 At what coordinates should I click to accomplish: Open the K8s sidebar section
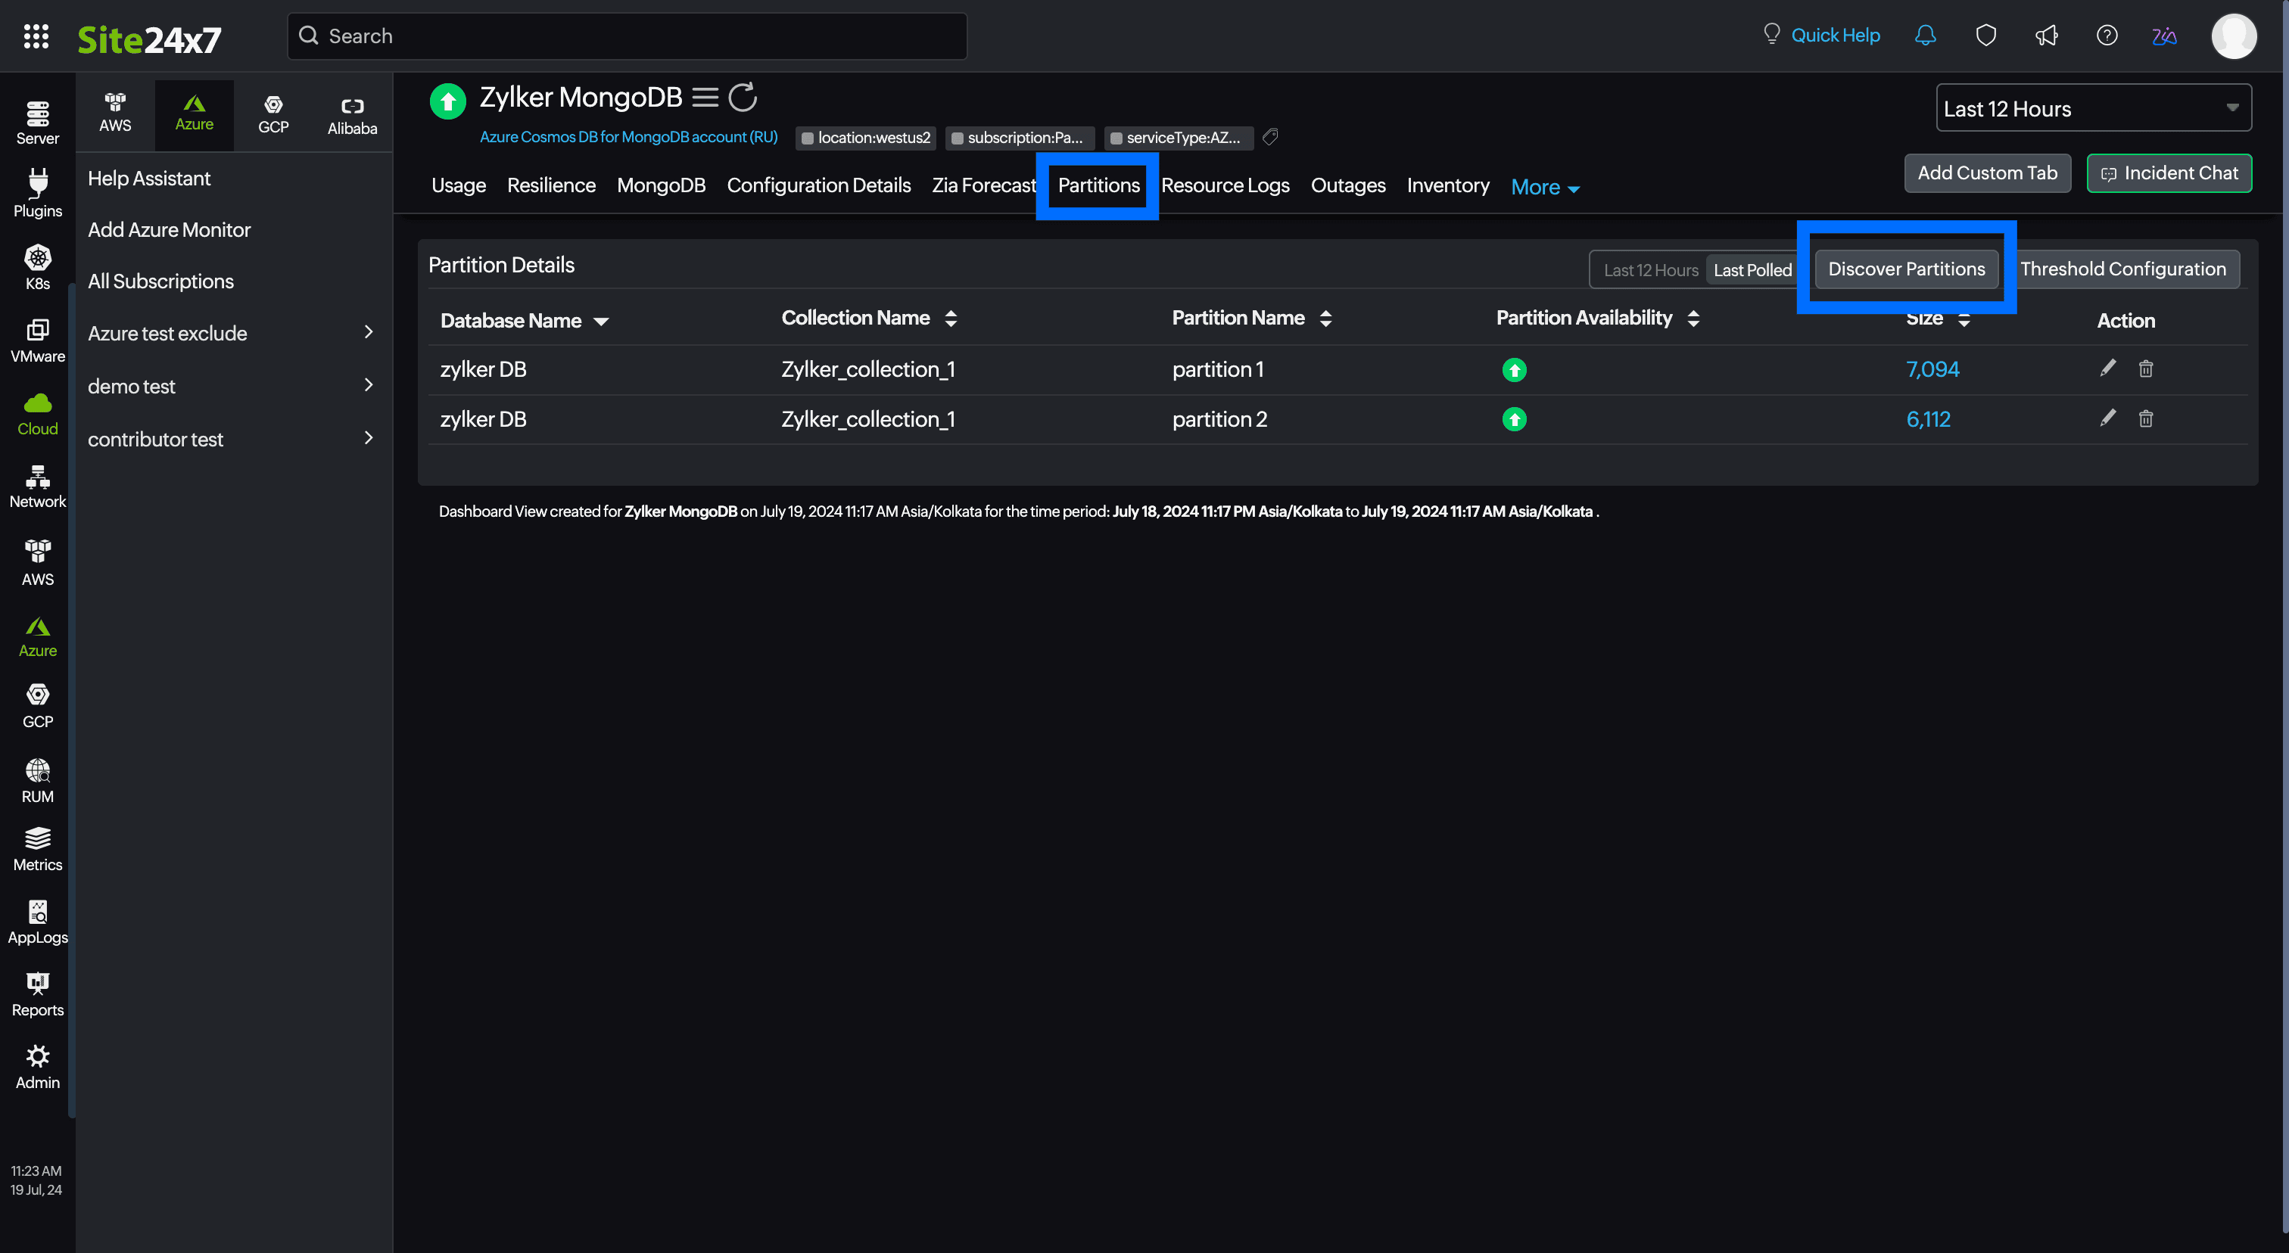pyautogui.click(x=37, y=266)
